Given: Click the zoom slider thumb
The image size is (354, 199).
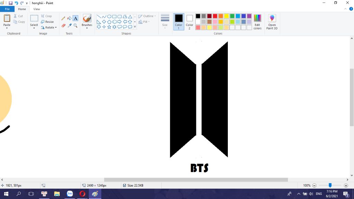Looking at the screenshot, I should coord(330,186).
